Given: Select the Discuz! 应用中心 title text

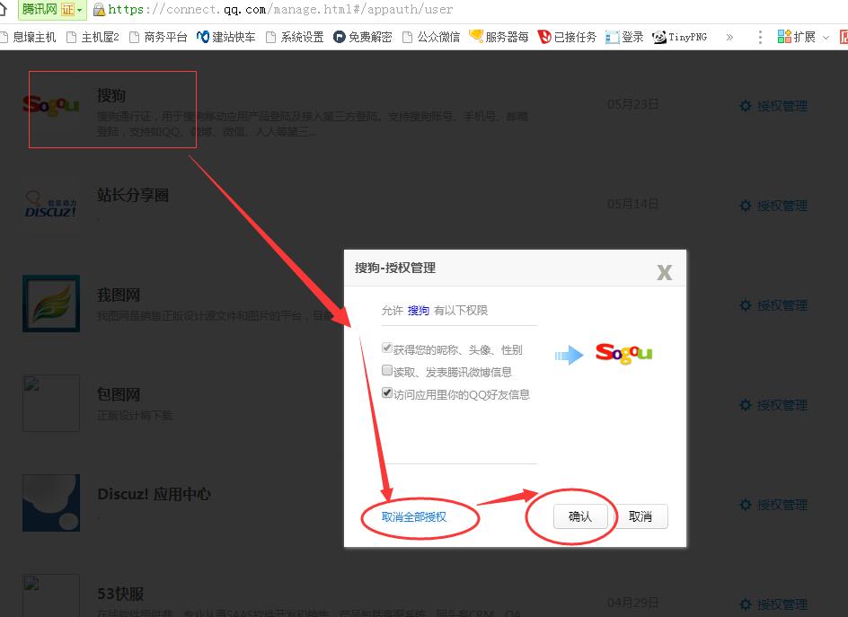Looking at the screenshot, I should click(x=154, y=494).
